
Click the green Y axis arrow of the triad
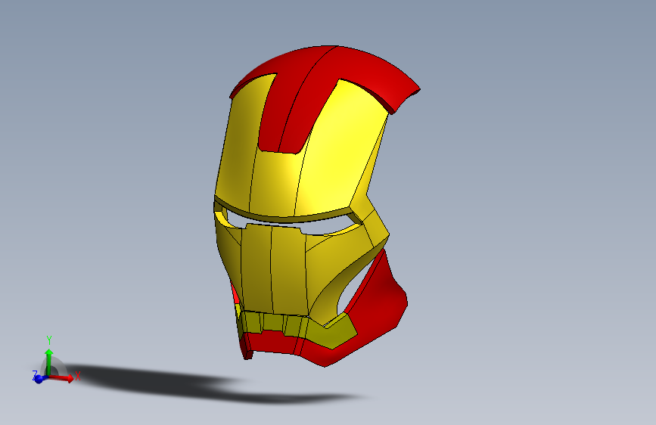(49, 362)
